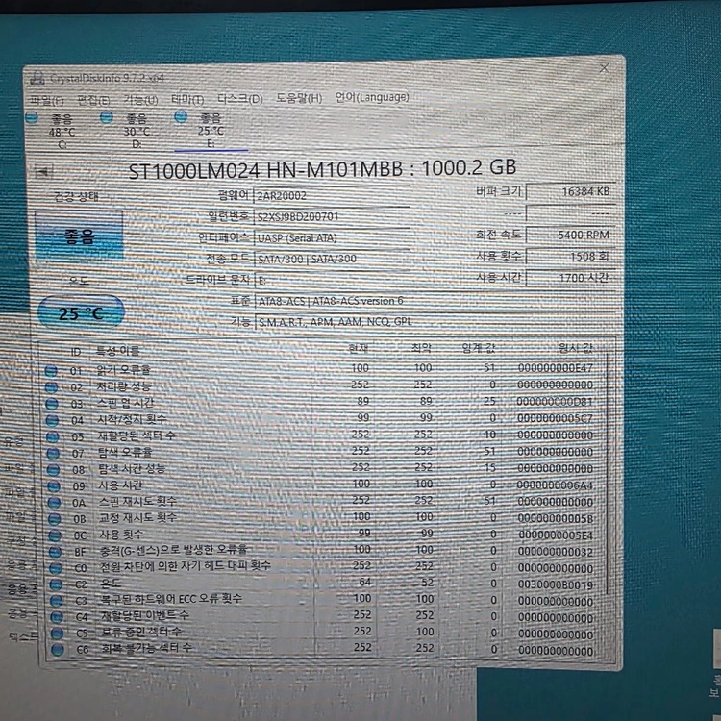Click the status icon for attribute 09
Screen dimensions: 721x721
point(54,486)
